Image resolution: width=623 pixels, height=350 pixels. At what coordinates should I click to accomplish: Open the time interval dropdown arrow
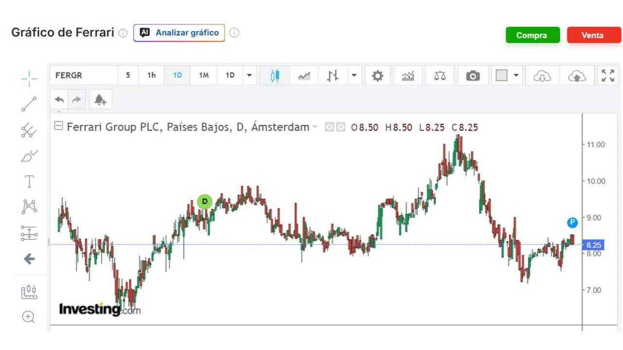249,75
